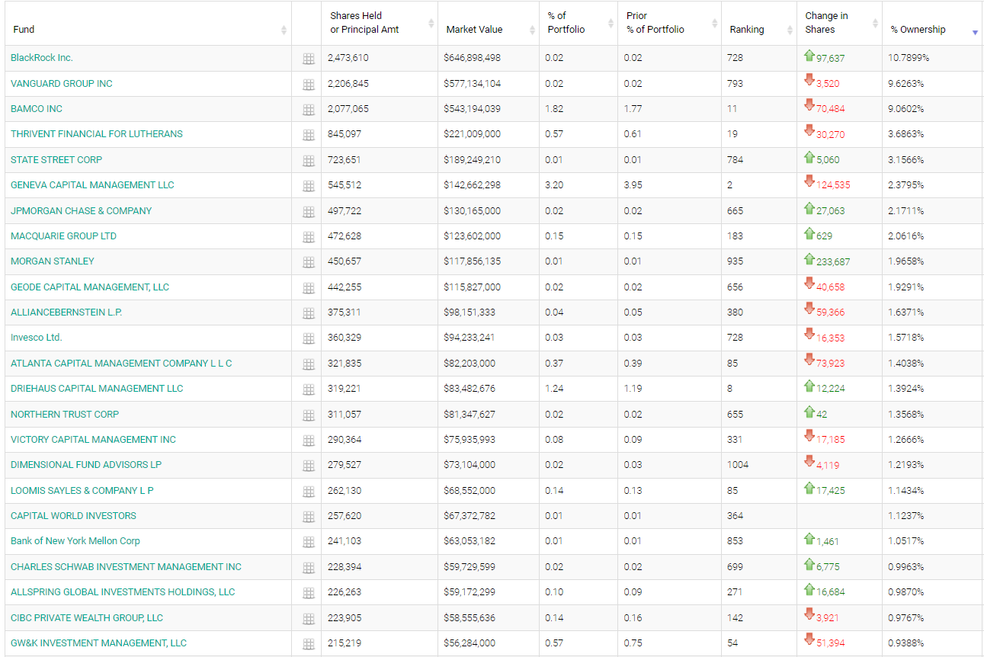Open grid icon for ALLIANCEBERNSTEIN L.P.
Image resolution: width=984 pixels, height=657 pixels.
pos(309,313)
